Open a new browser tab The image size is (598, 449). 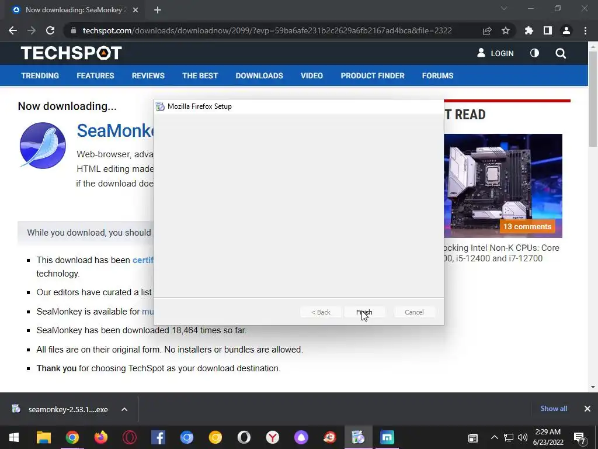(x=158, y=11)
